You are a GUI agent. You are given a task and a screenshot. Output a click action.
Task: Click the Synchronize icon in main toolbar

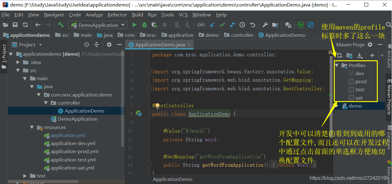pyautogui.click(x=25, y=25)
